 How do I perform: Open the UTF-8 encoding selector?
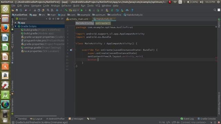pyautogui.click(x=176, y=122)
